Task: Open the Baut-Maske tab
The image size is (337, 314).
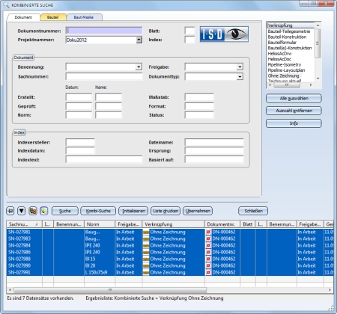Action: 84,17
